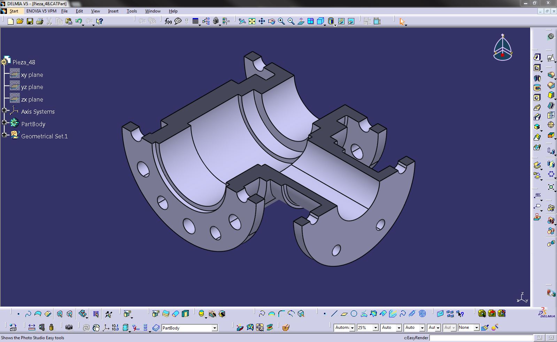Click the Circle tool in bottom toolbar
Viewport: 557px width, 342px height.
354,314
